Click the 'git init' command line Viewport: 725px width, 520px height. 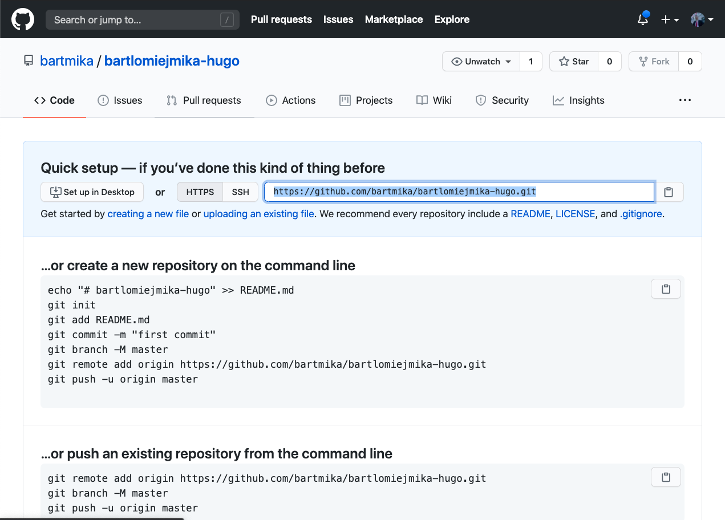72,305
